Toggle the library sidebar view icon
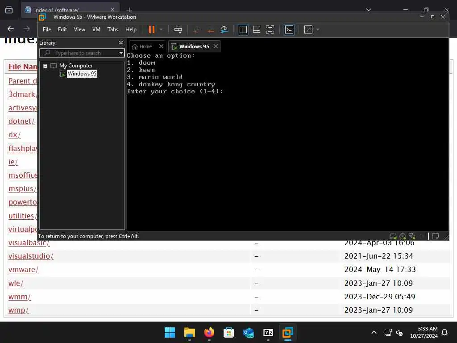Viewport: 457px width, 343px height. click(243, 29)
